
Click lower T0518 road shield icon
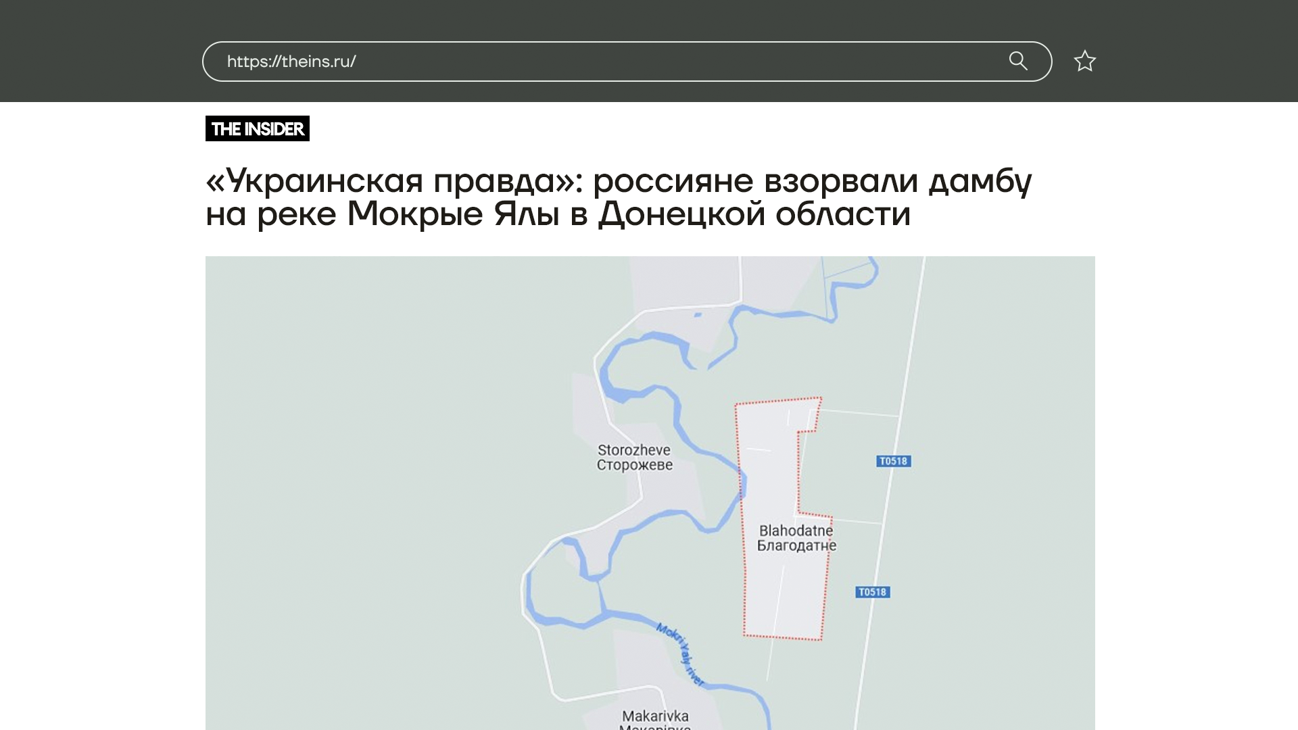click(872, 592)
